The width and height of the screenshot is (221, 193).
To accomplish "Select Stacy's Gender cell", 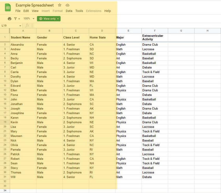I will point(49,168).
